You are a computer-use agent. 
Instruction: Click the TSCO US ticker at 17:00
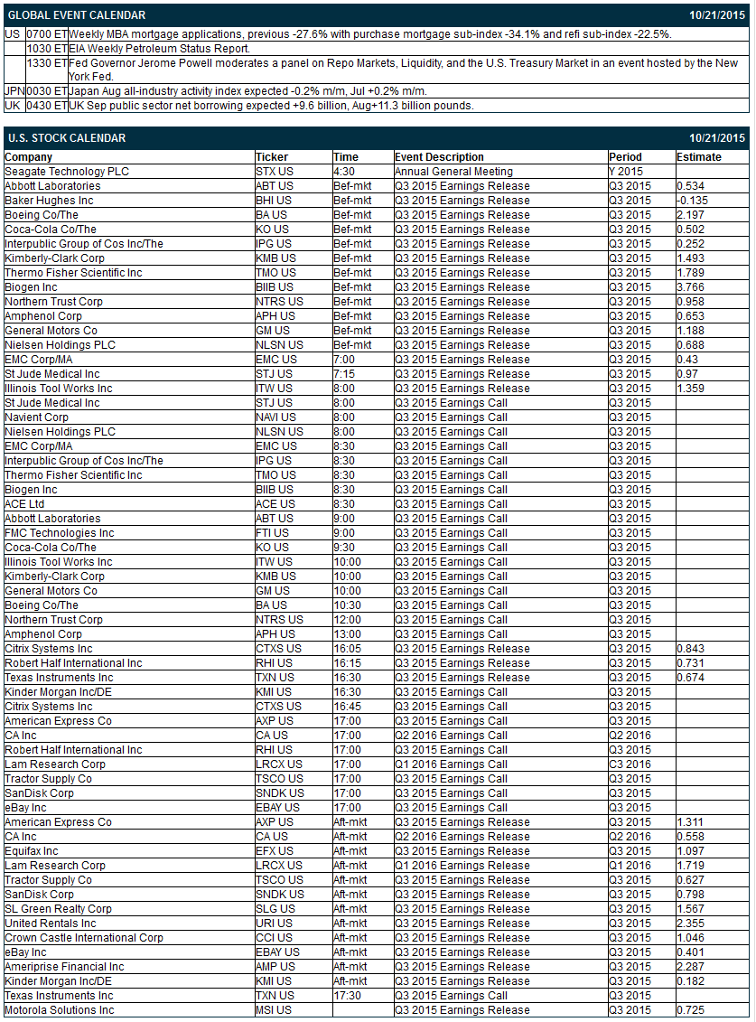[279, 778]
